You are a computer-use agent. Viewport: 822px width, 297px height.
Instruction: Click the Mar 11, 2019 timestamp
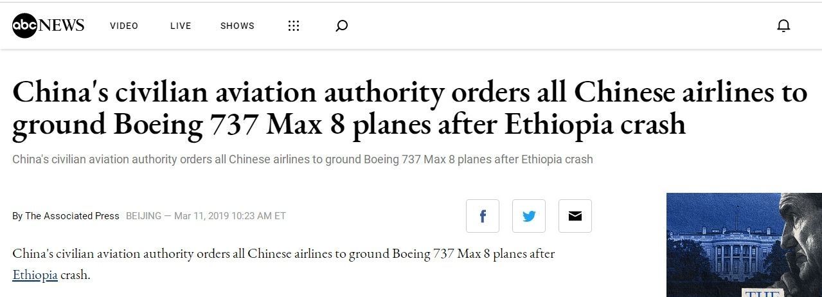230,216
